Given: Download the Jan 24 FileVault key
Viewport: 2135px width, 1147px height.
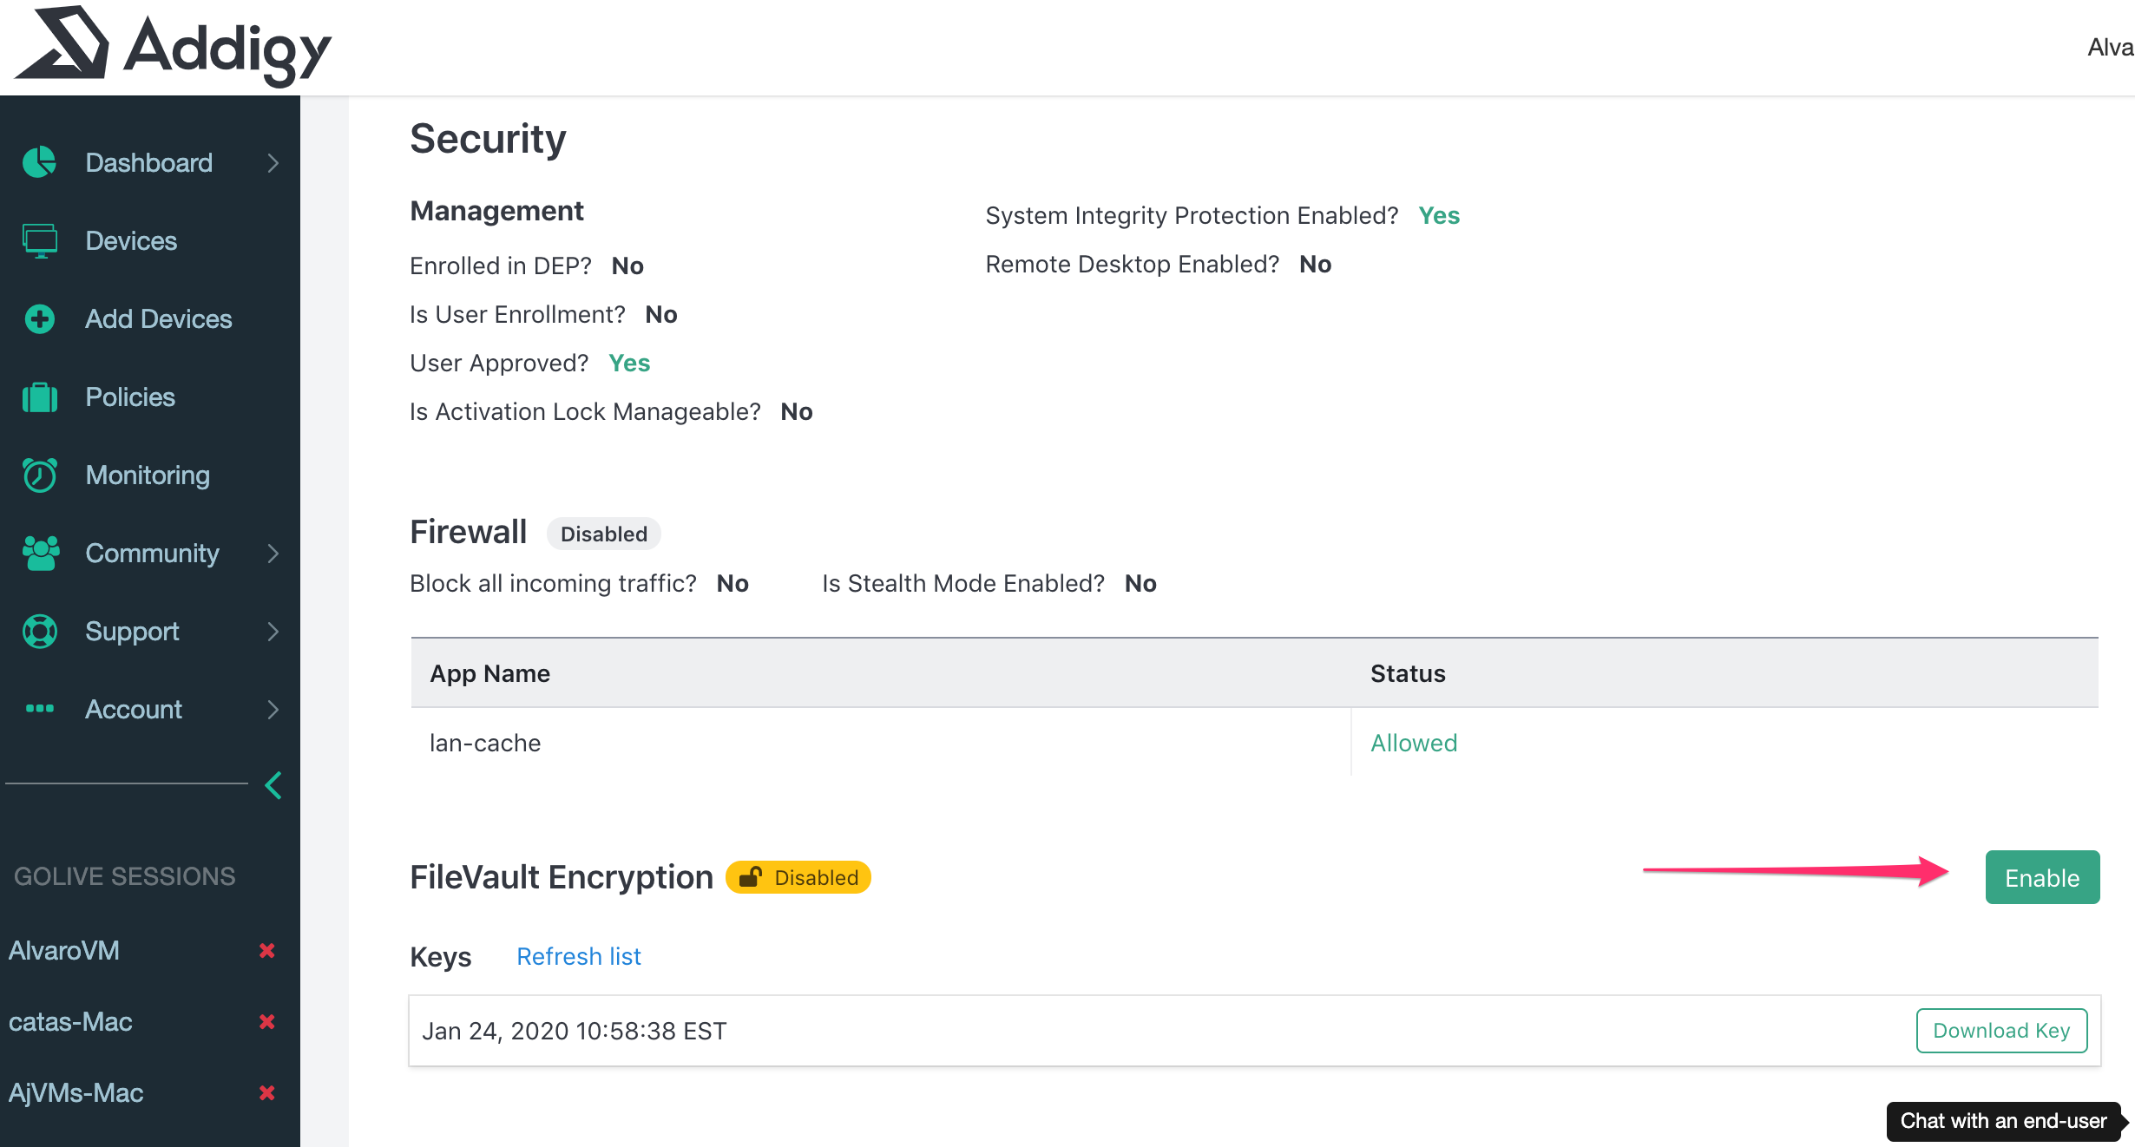Looking at the screenshot, I should 2000,1031.
